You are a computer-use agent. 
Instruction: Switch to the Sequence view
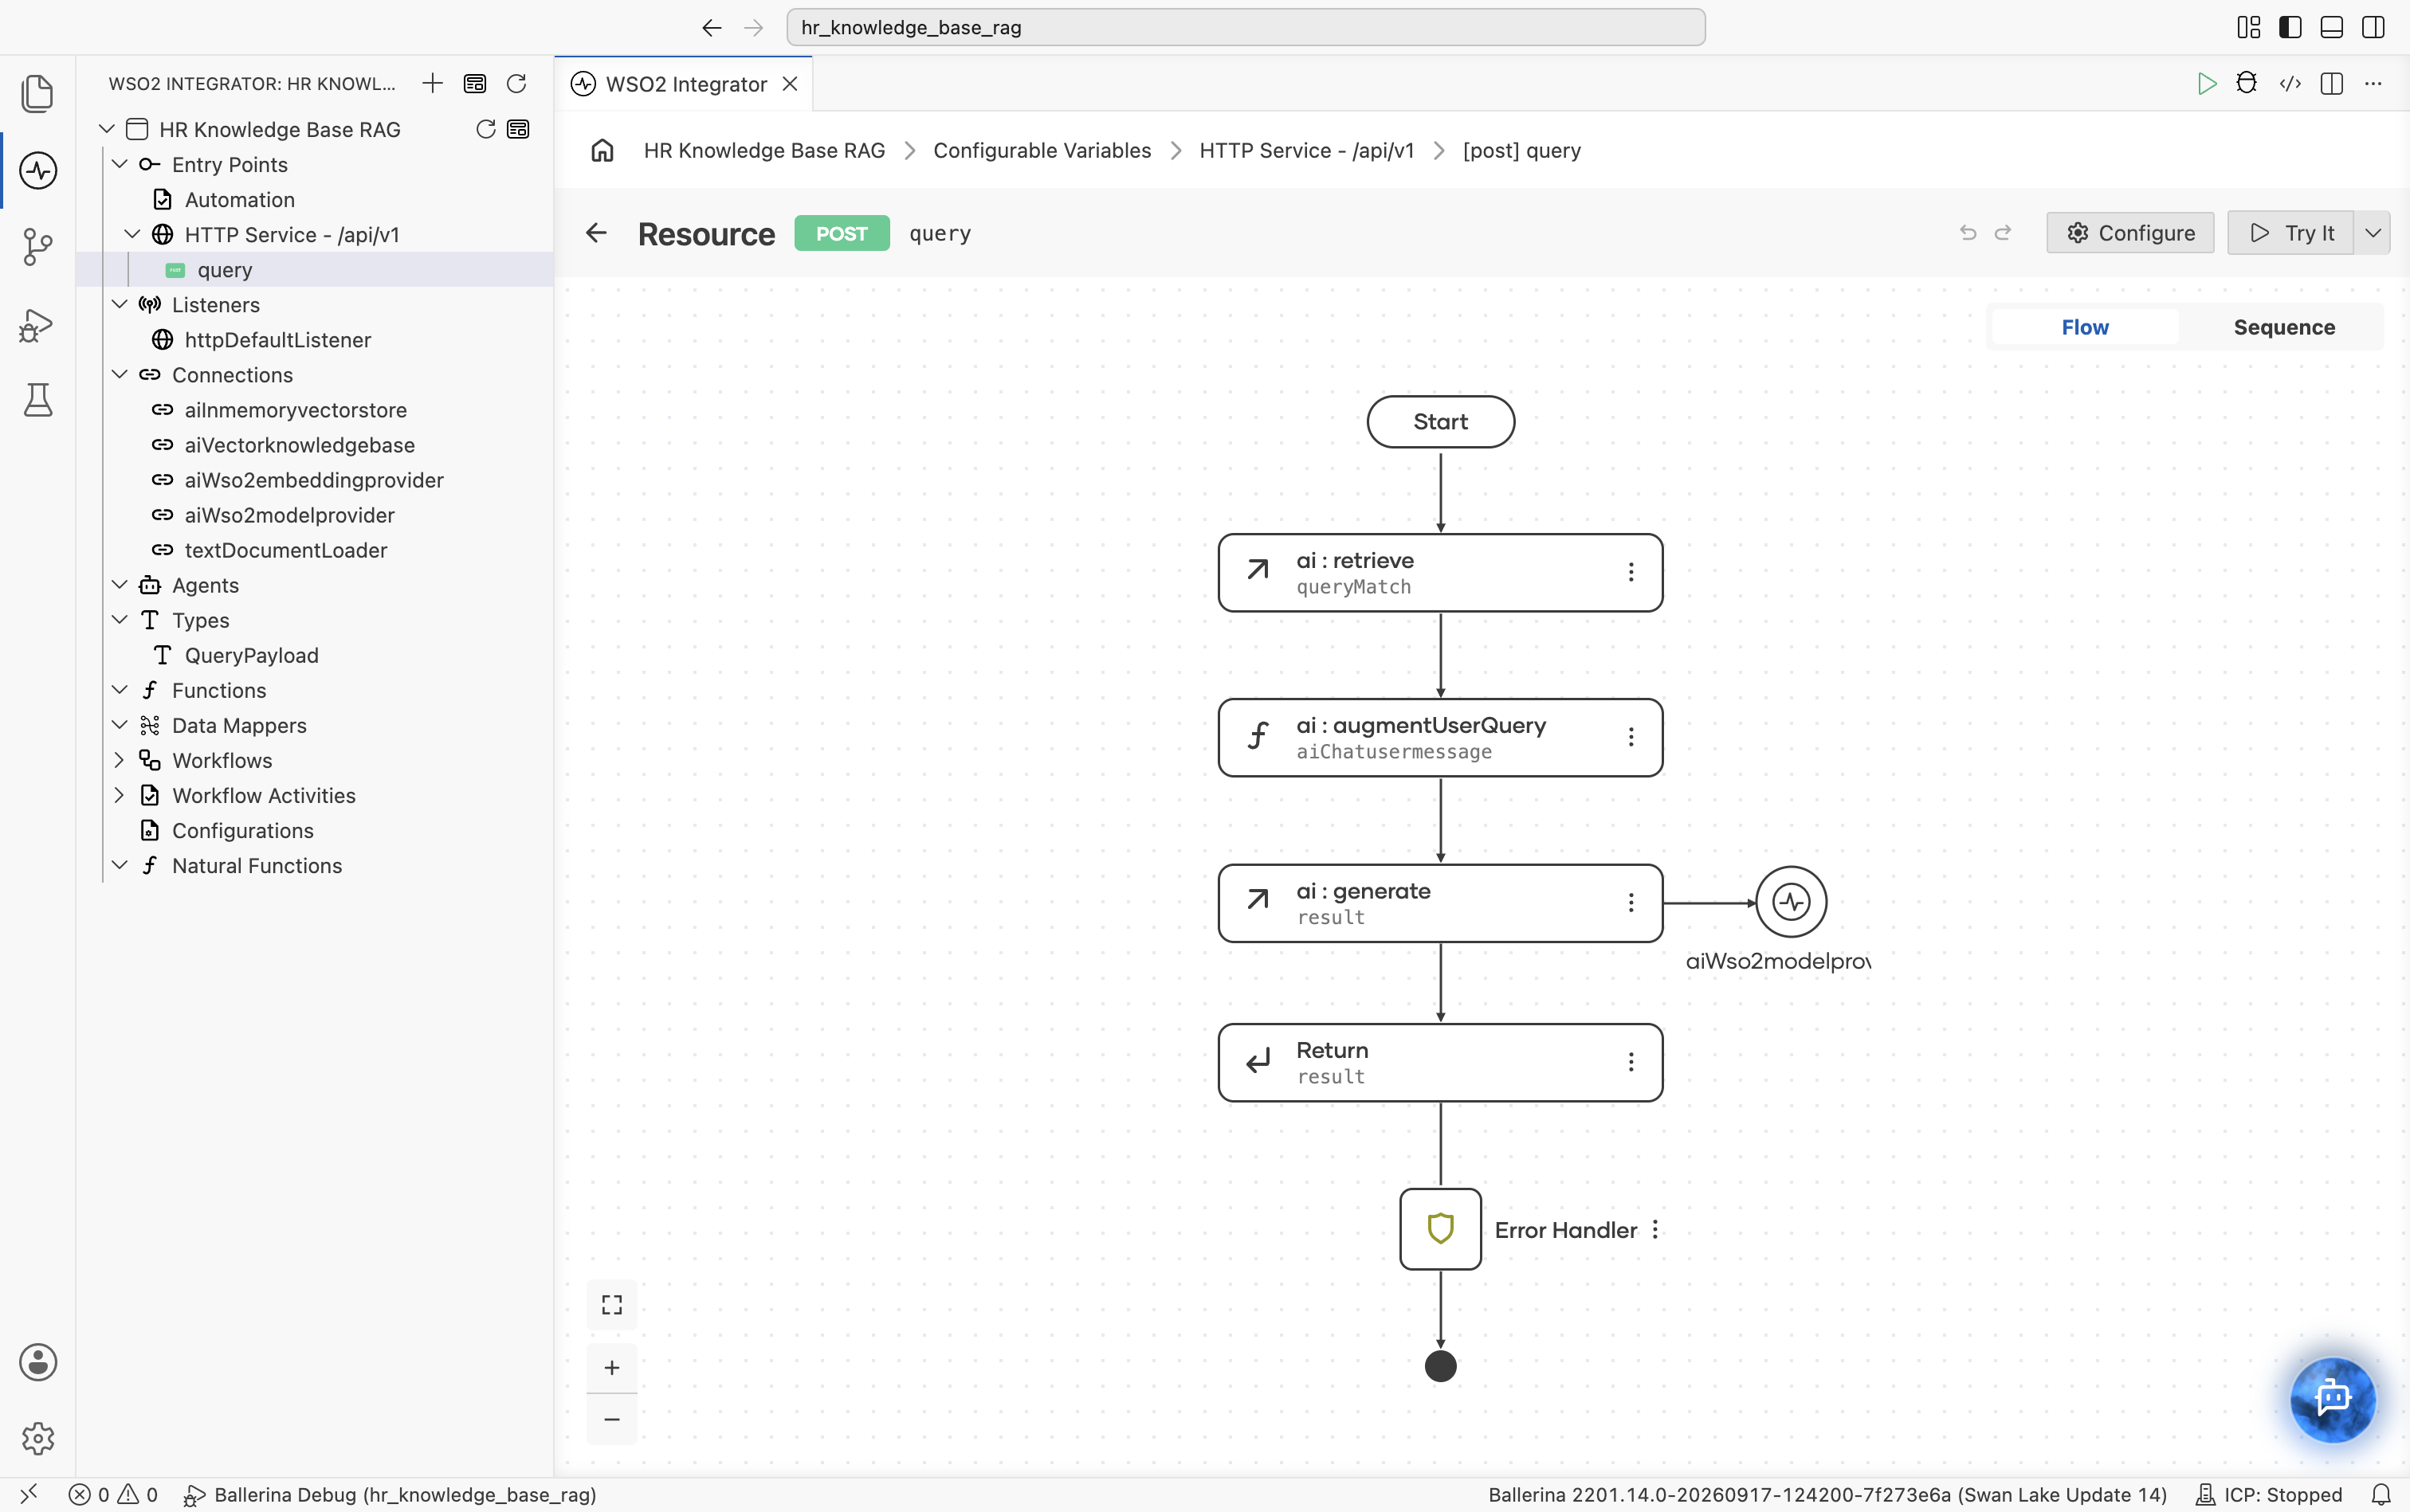point(2284,327)
